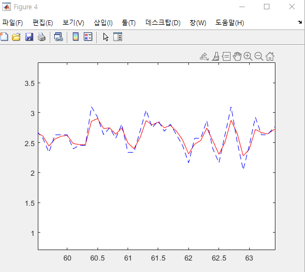Activate the Zoom In magnifier

point(248,56)
